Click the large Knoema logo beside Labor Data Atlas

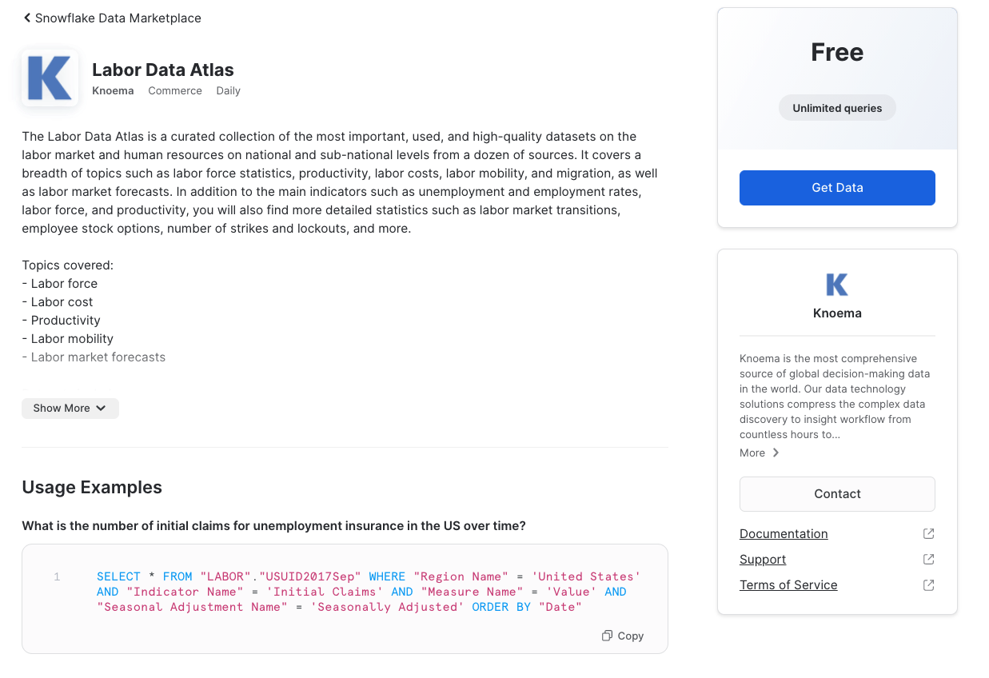coord(50,78)
